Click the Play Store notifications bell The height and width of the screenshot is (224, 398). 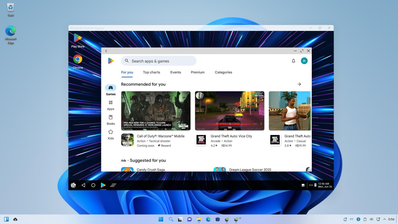coord(293,60)
